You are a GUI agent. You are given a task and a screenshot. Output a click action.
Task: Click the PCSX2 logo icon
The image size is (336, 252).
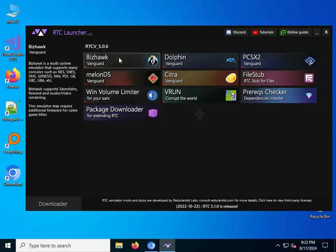[310, 61]
